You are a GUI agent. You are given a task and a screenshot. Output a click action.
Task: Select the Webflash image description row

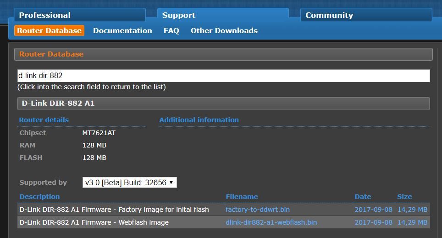[94, 222]
